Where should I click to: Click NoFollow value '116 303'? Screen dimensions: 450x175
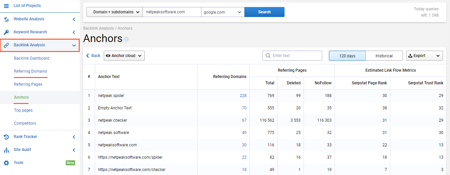click(x=324, y=120)
